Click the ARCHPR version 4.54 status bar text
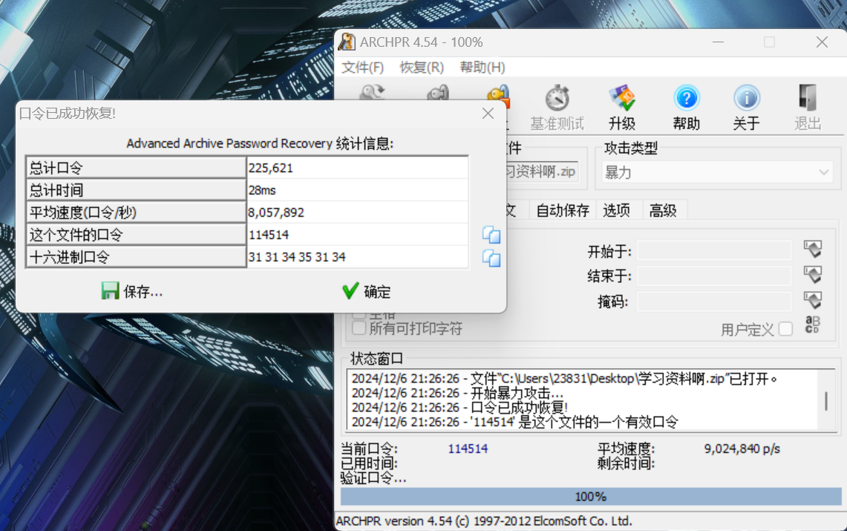This screenshot has height=531, width=847. 483,521
